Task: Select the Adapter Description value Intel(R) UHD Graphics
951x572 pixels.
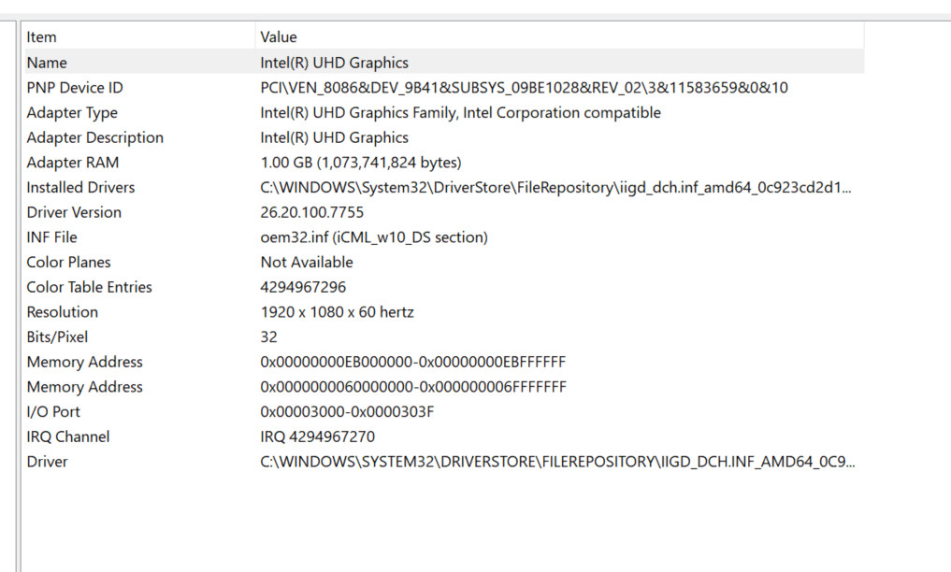Action: pos(334,137)
